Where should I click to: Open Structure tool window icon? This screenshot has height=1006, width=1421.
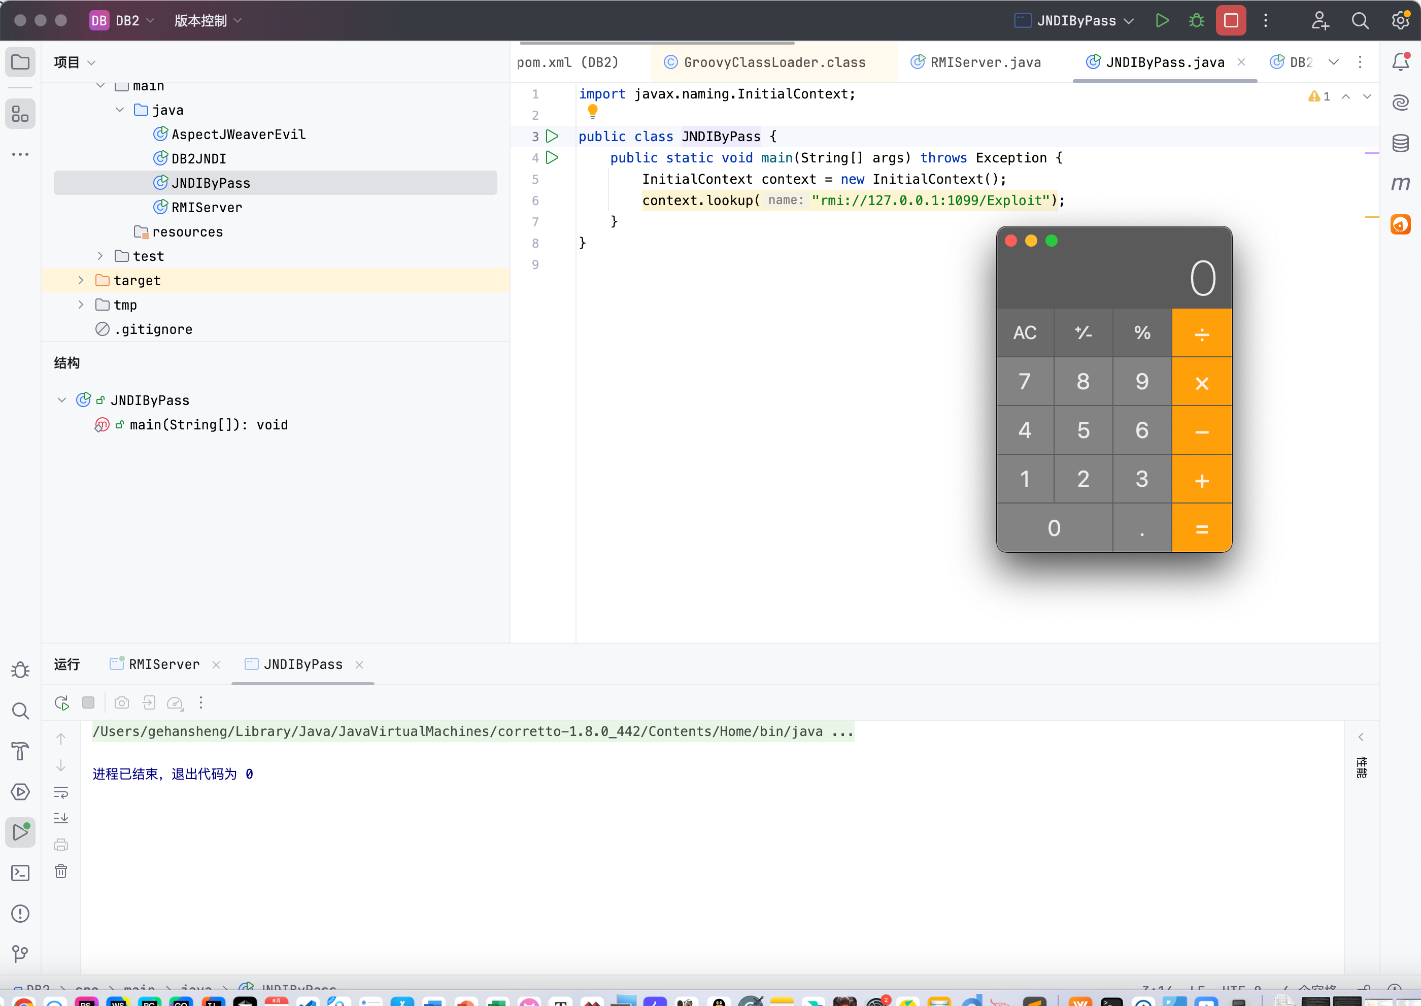click(x=20, y=114)
